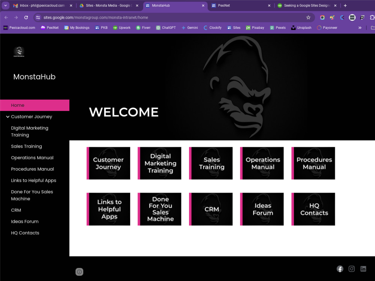Click the media control extension icon
The height and width of the screenshot is (281, 375).
(x=362, y=18)
